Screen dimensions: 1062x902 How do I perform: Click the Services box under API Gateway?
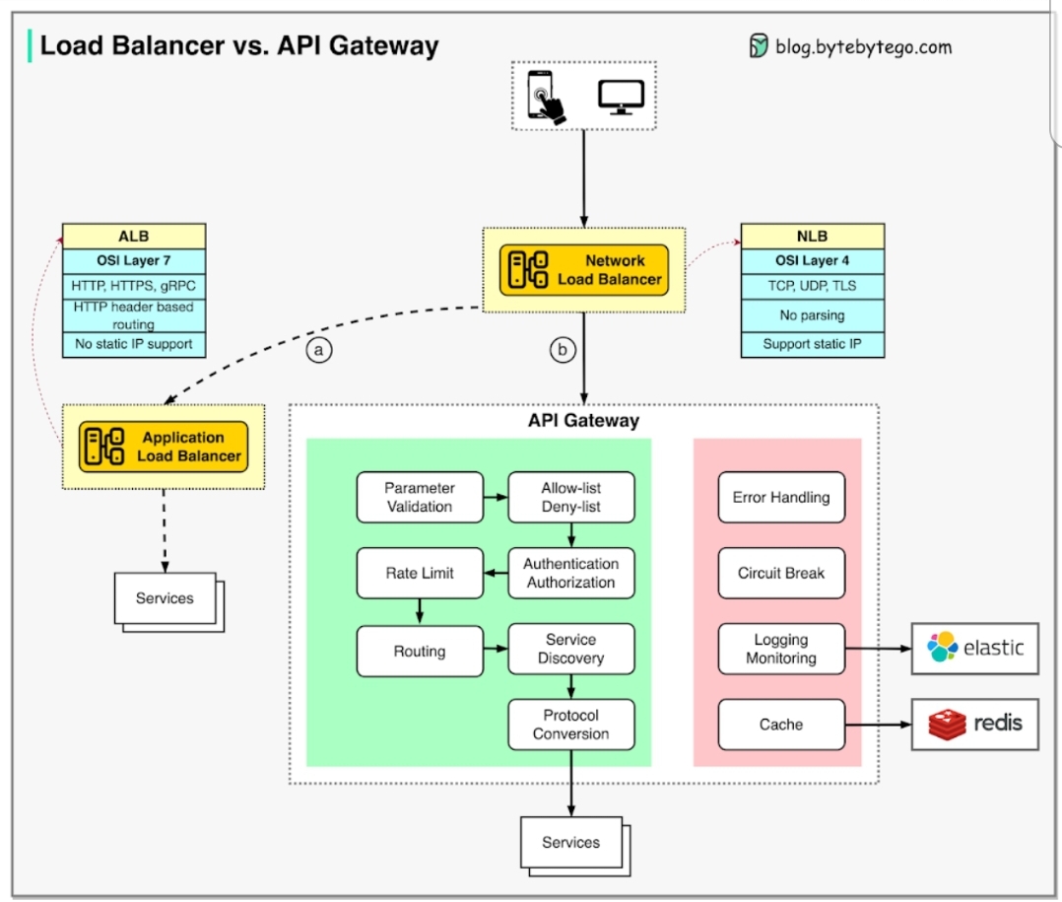(x=570, y=842)
